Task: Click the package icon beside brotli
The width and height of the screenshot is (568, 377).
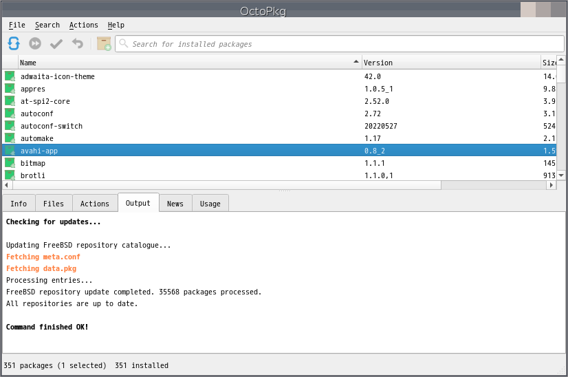Action: pos(10,175)
